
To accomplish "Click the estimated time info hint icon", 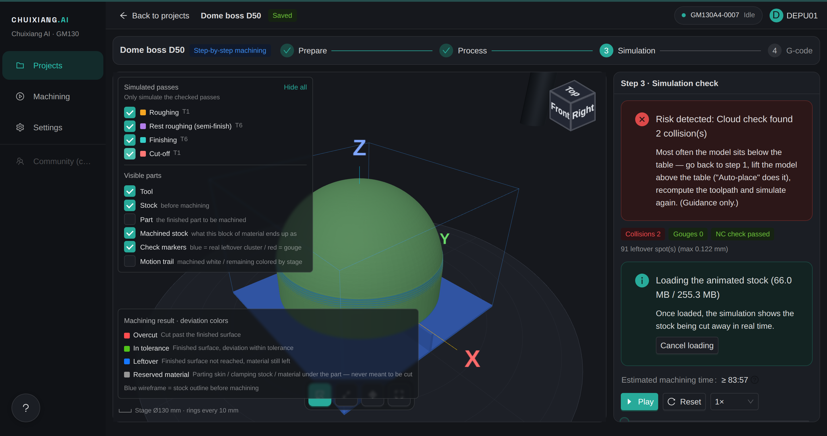I will point(755,380).
